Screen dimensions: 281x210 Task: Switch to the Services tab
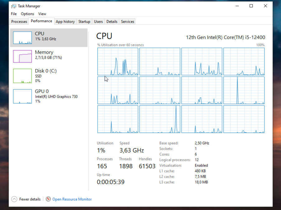click(127, 21)
